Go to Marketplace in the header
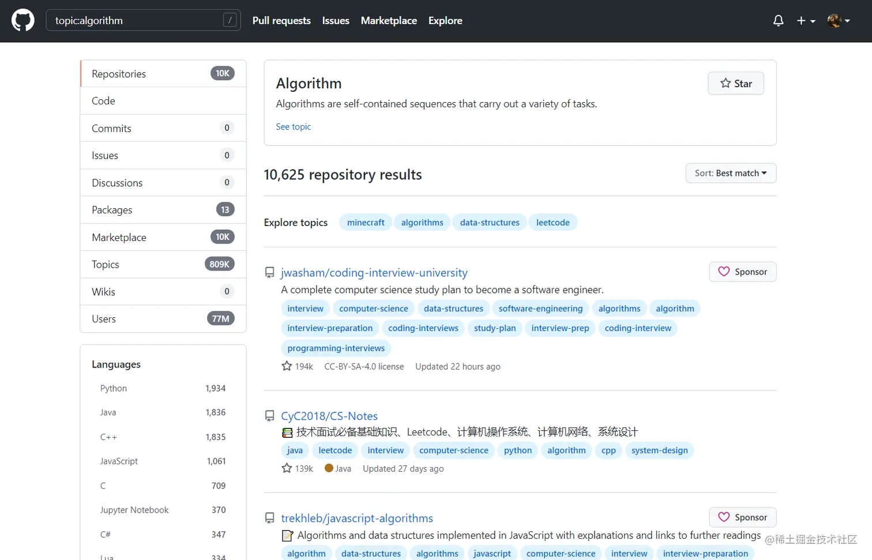The height and width of the screenshot is (560, 872). click(389, 20)
